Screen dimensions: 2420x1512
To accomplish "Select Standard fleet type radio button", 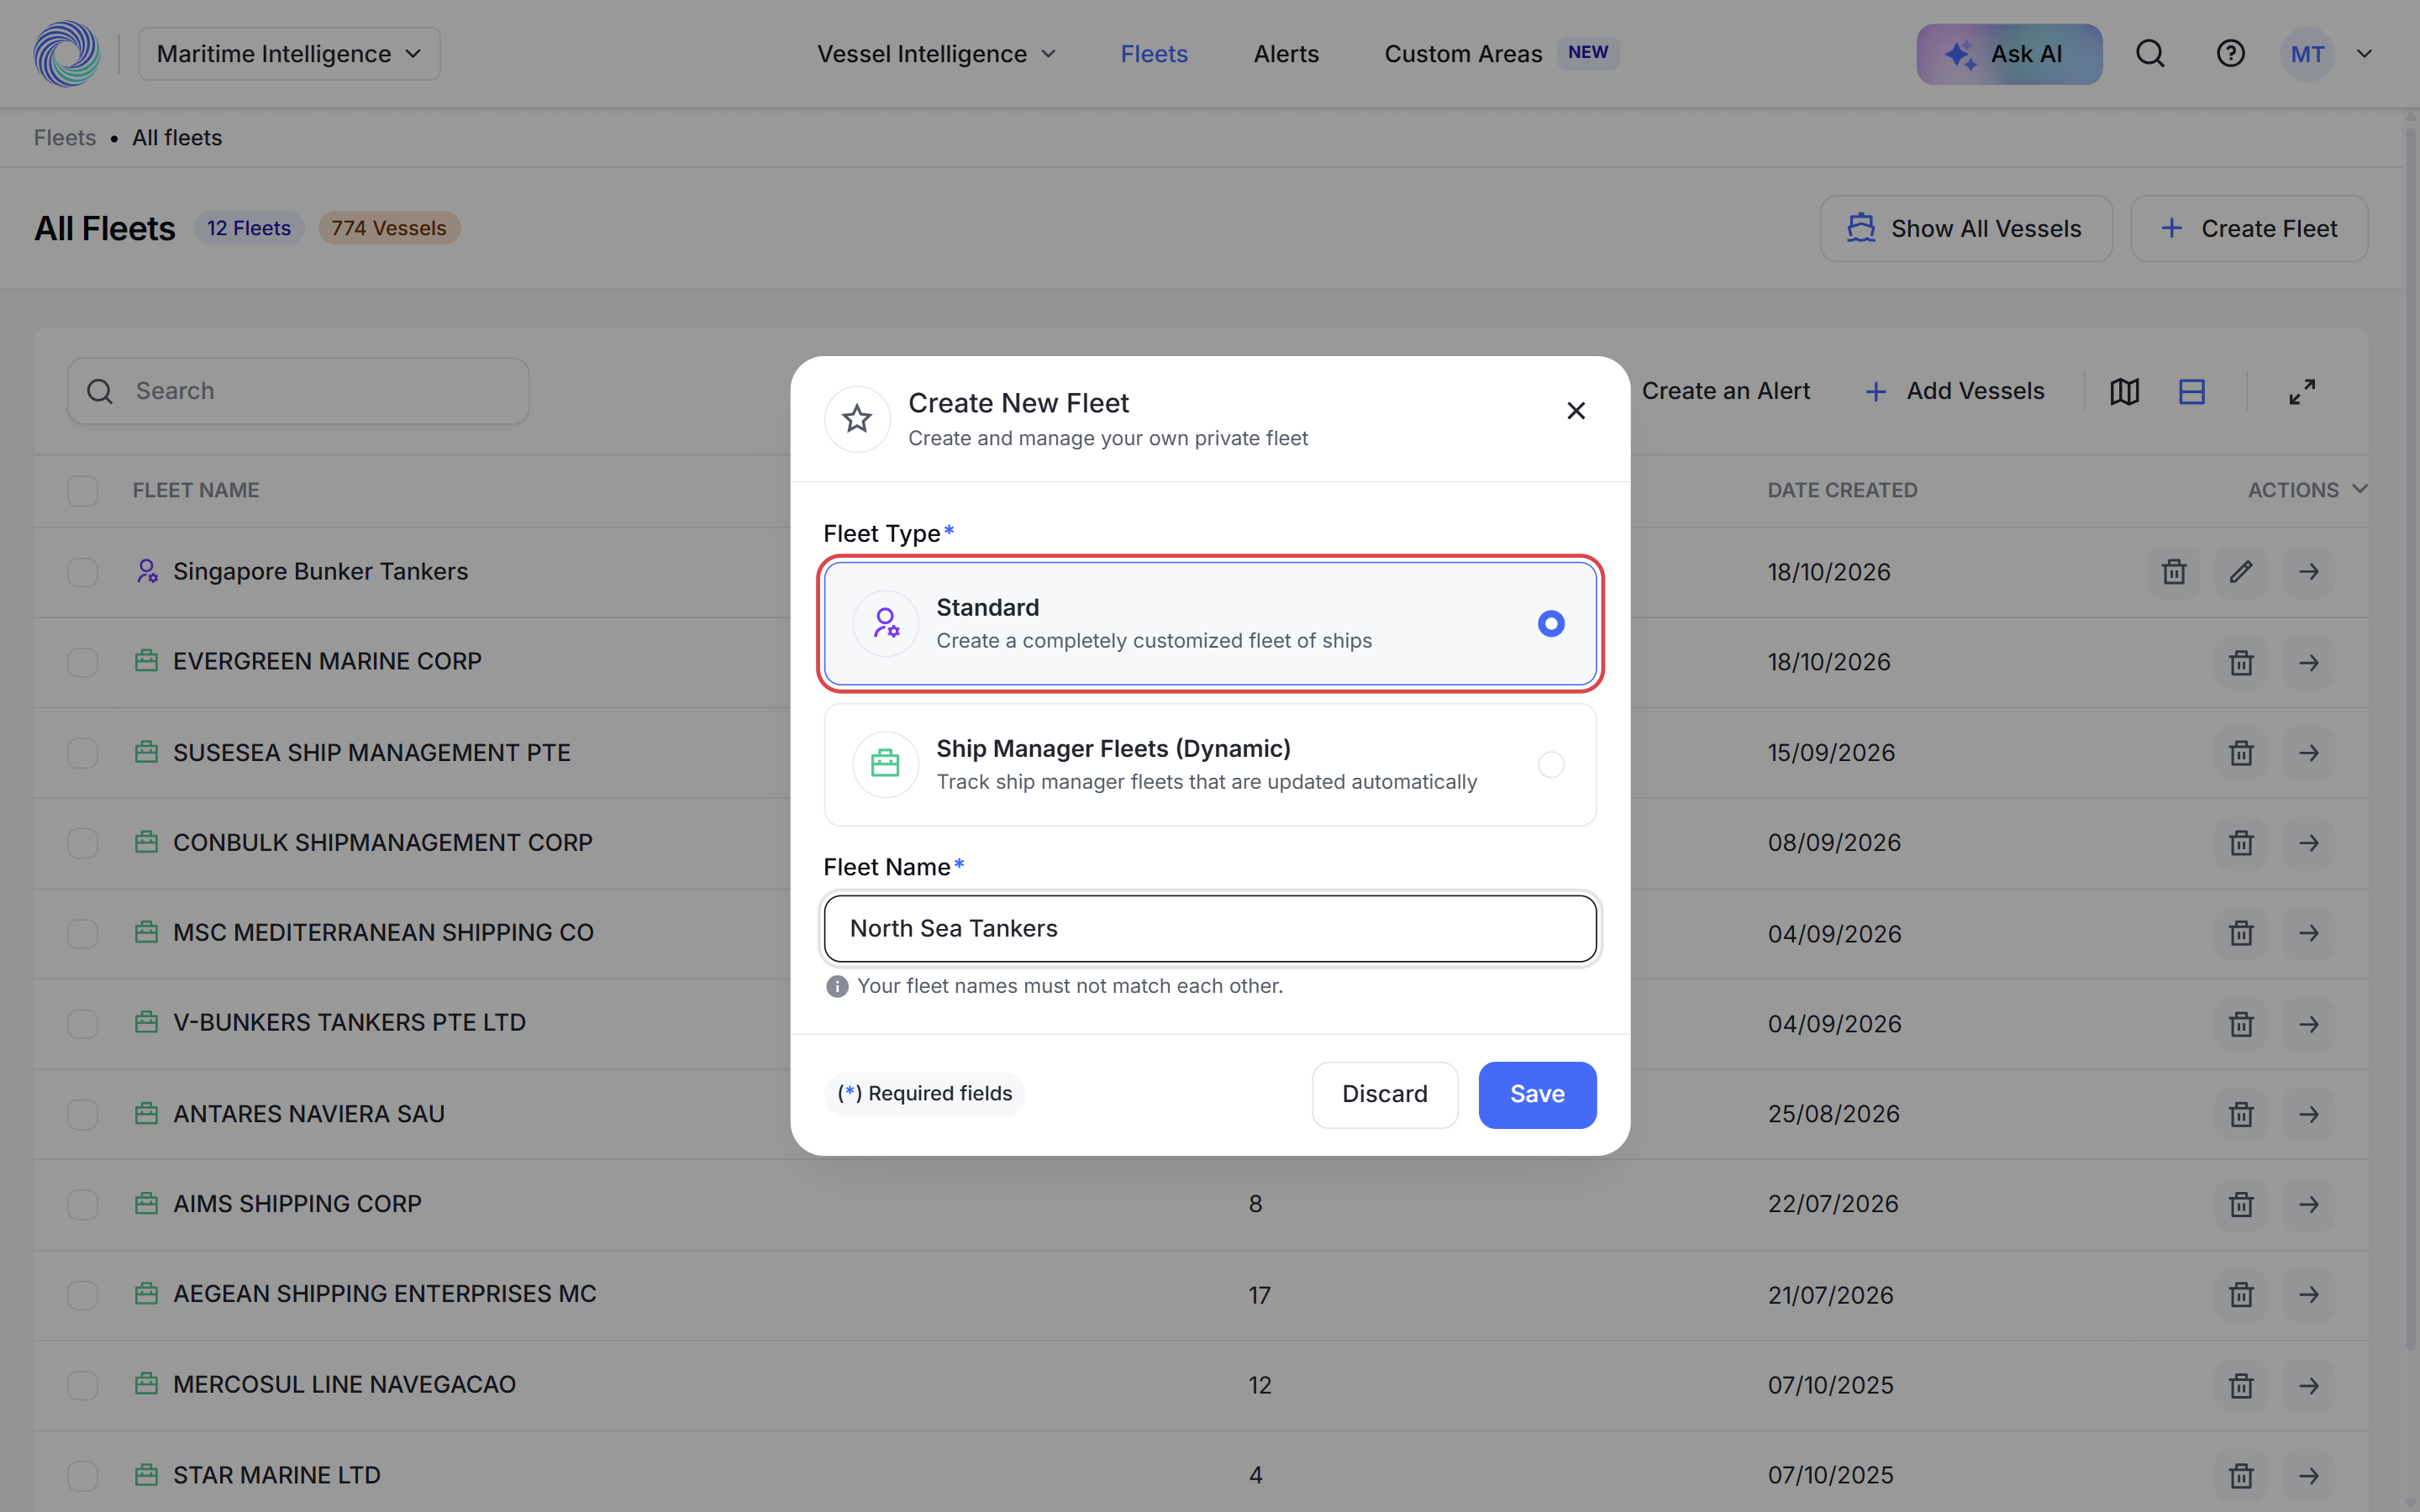I will (x=1551, y=624).
